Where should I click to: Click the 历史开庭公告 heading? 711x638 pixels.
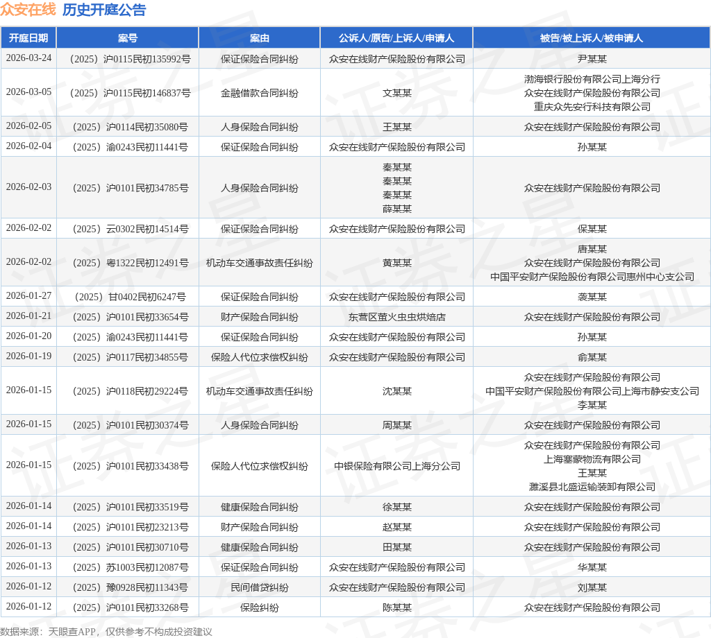coord(104,10)
